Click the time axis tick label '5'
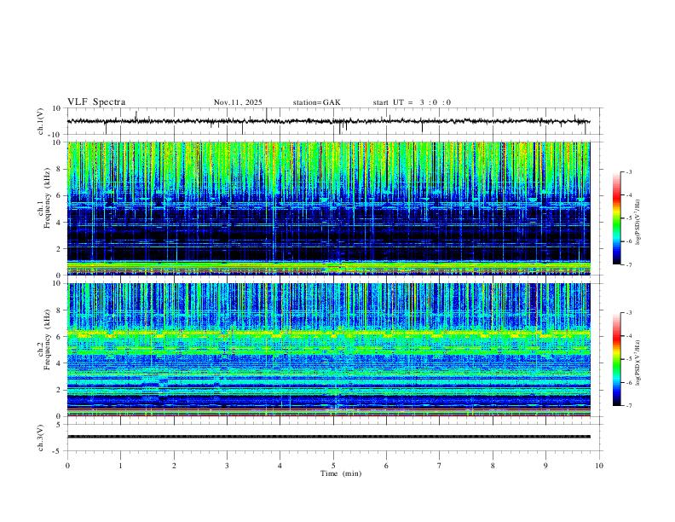Image resolution: width=675 pixels, height=522 pixels. [x=333, y=466]
